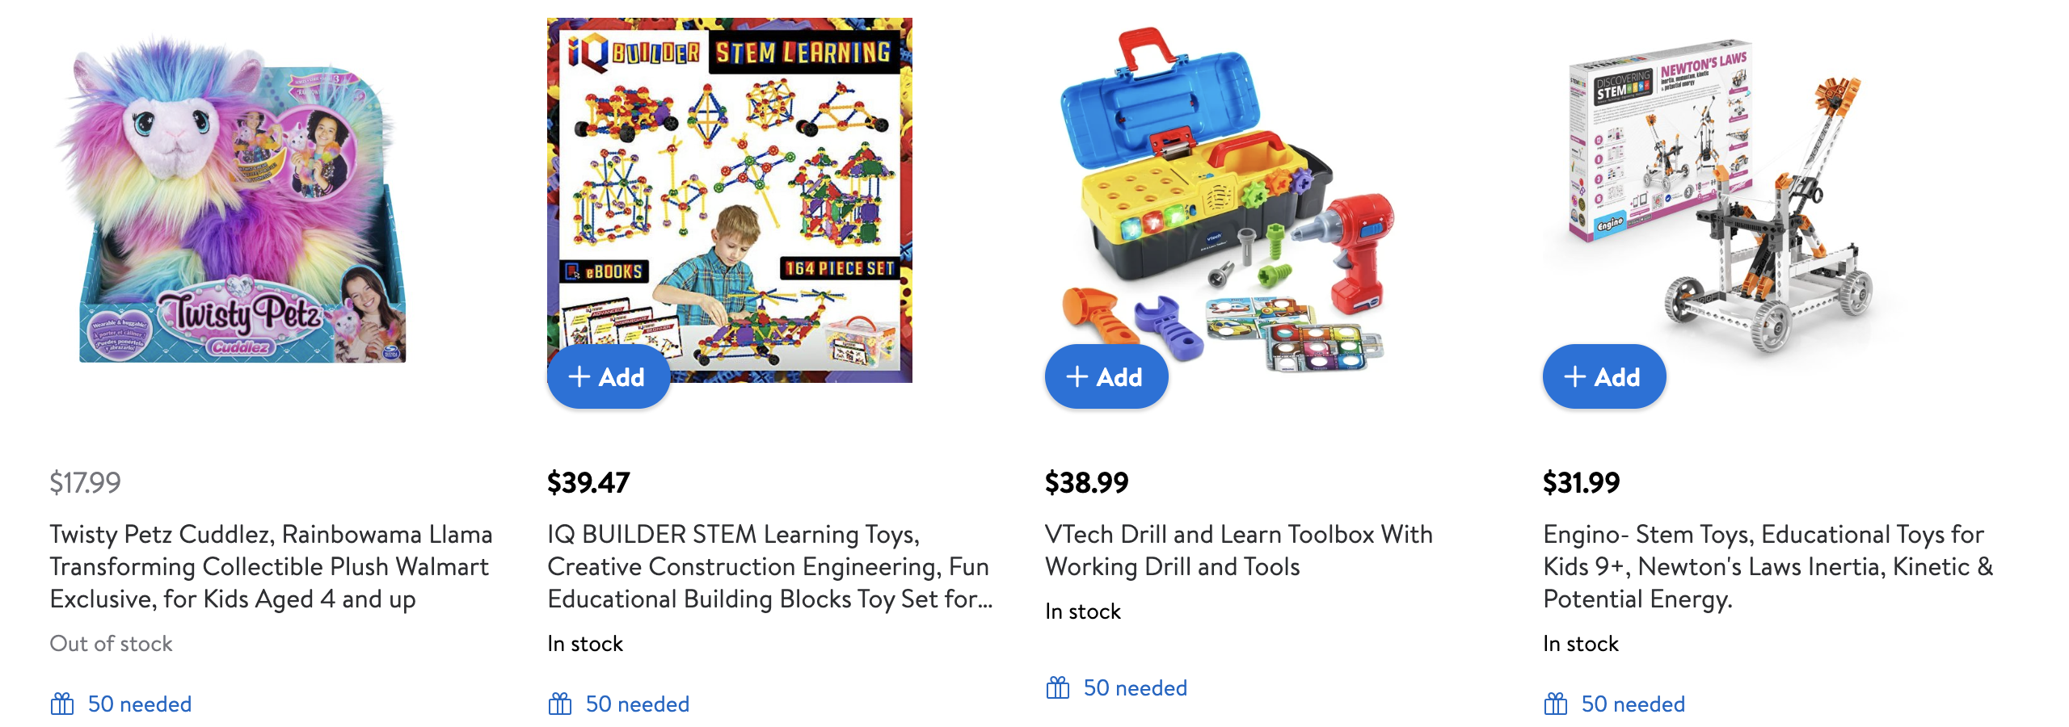This screenshot has height=727, width=2069.
Task: Click '50 needed' under VTech Toolbox
Action: [1136, 687]
